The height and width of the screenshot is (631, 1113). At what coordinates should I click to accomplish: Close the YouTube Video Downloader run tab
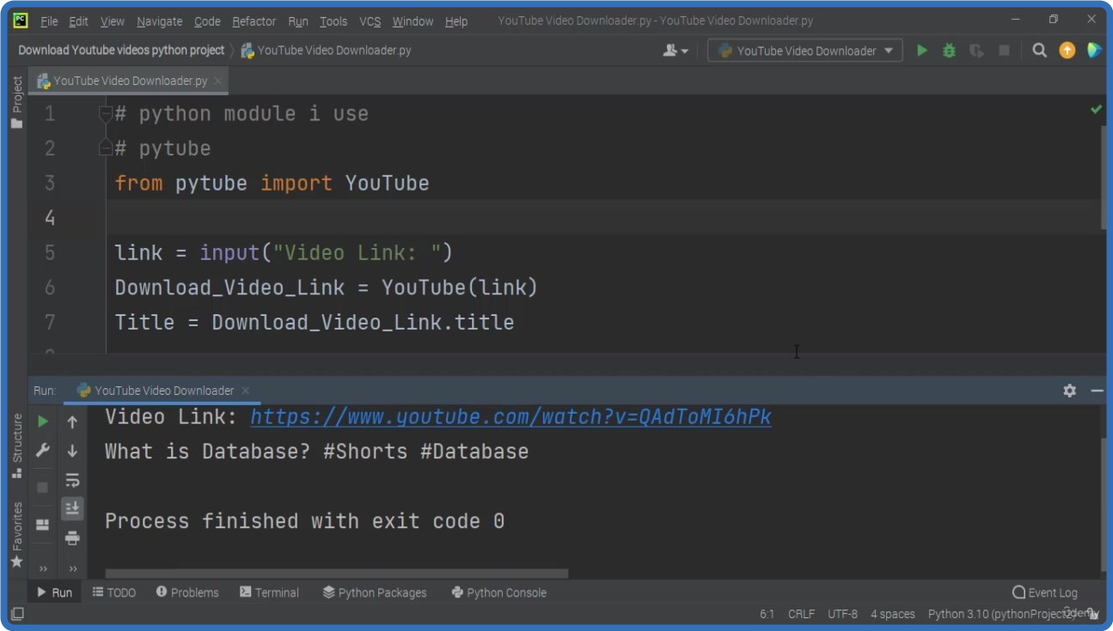click(x=245, y=391)
